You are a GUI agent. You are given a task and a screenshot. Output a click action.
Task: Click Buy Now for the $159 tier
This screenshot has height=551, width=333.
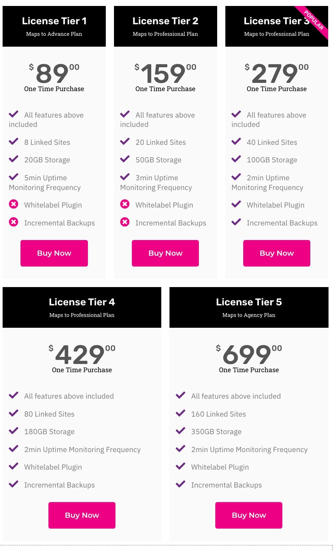pyautogui.click(x=165, y=253)
